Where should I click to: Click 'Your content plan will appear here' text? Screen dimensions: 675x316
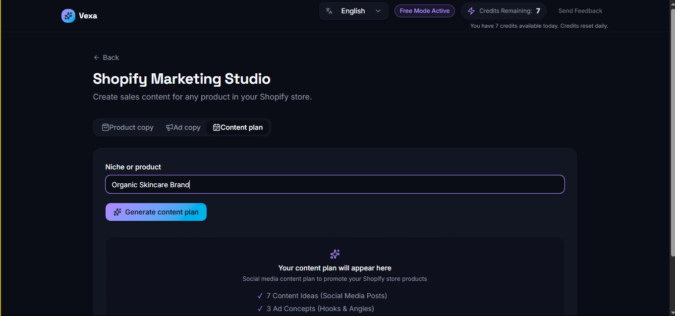point(335,268)
